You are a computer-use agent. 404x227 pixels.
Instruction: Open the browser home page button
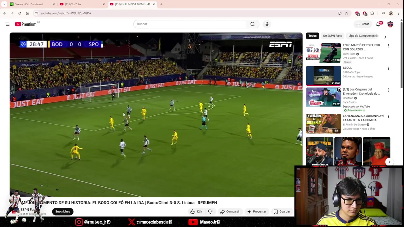pyautogui.click(x=27, y=13)
